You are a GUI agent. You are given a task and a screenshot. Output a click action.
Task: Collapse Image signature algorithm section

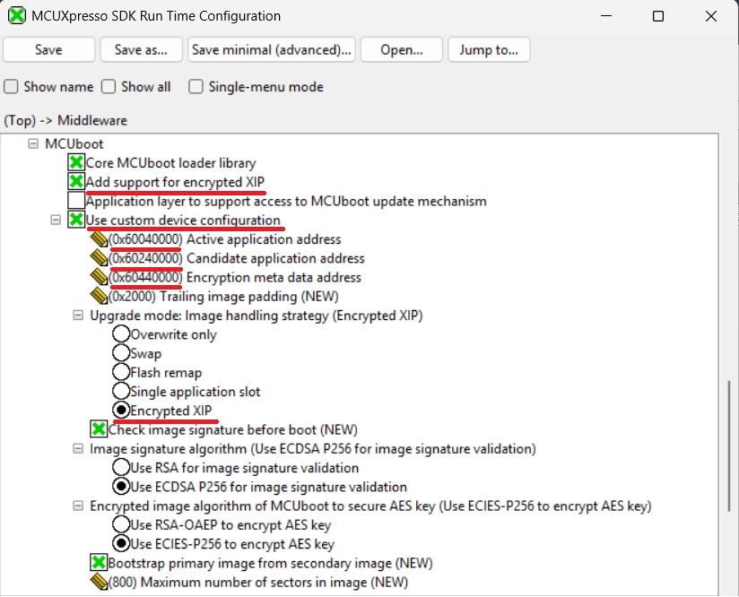(78, 448)
